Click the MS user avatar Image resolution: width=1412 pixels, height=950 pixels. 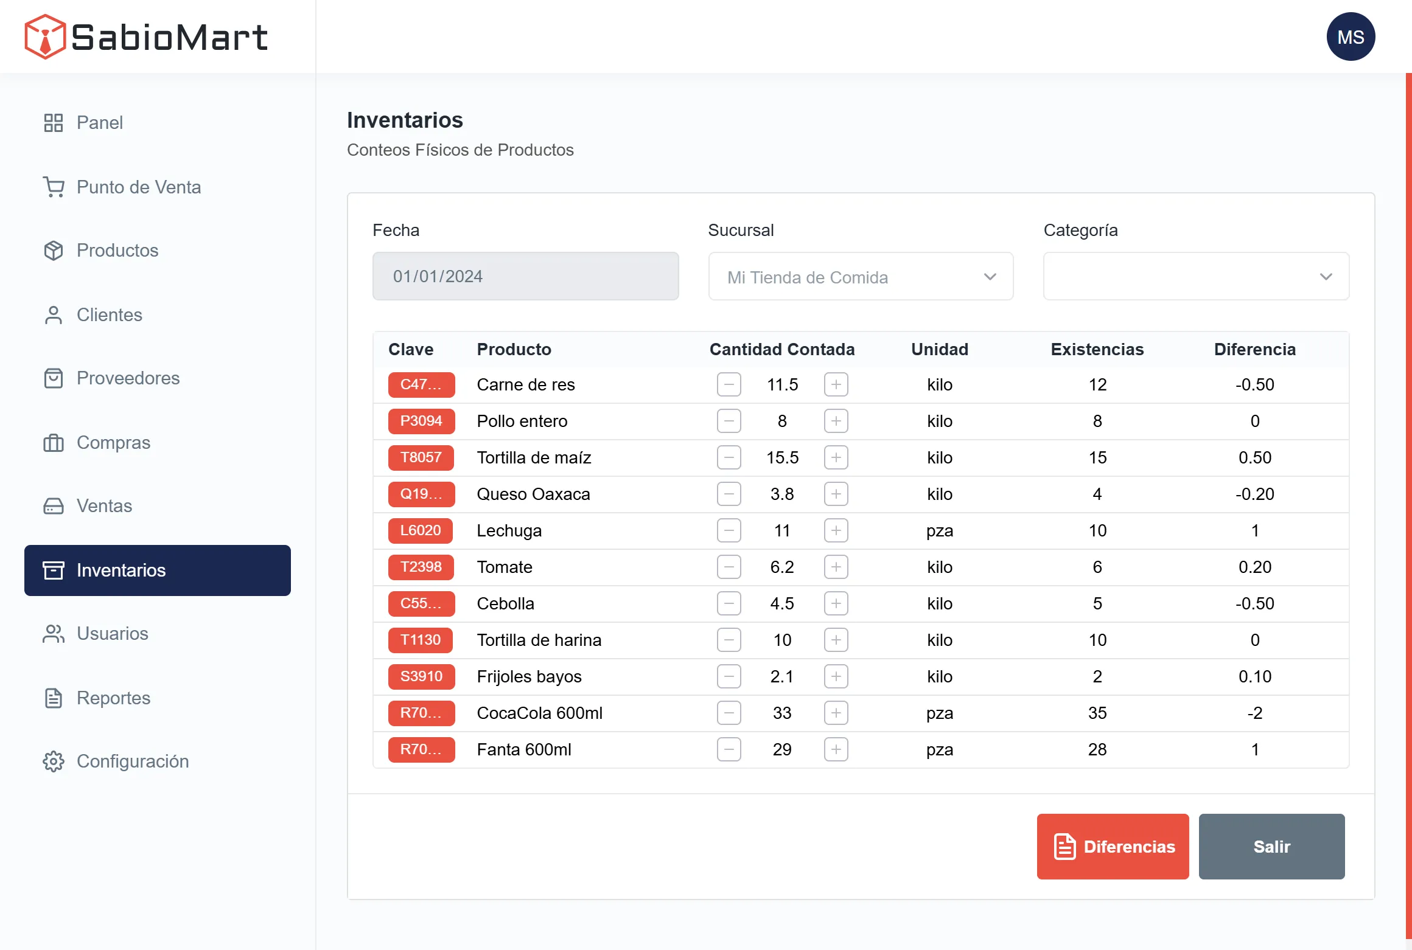point(1350,37)
